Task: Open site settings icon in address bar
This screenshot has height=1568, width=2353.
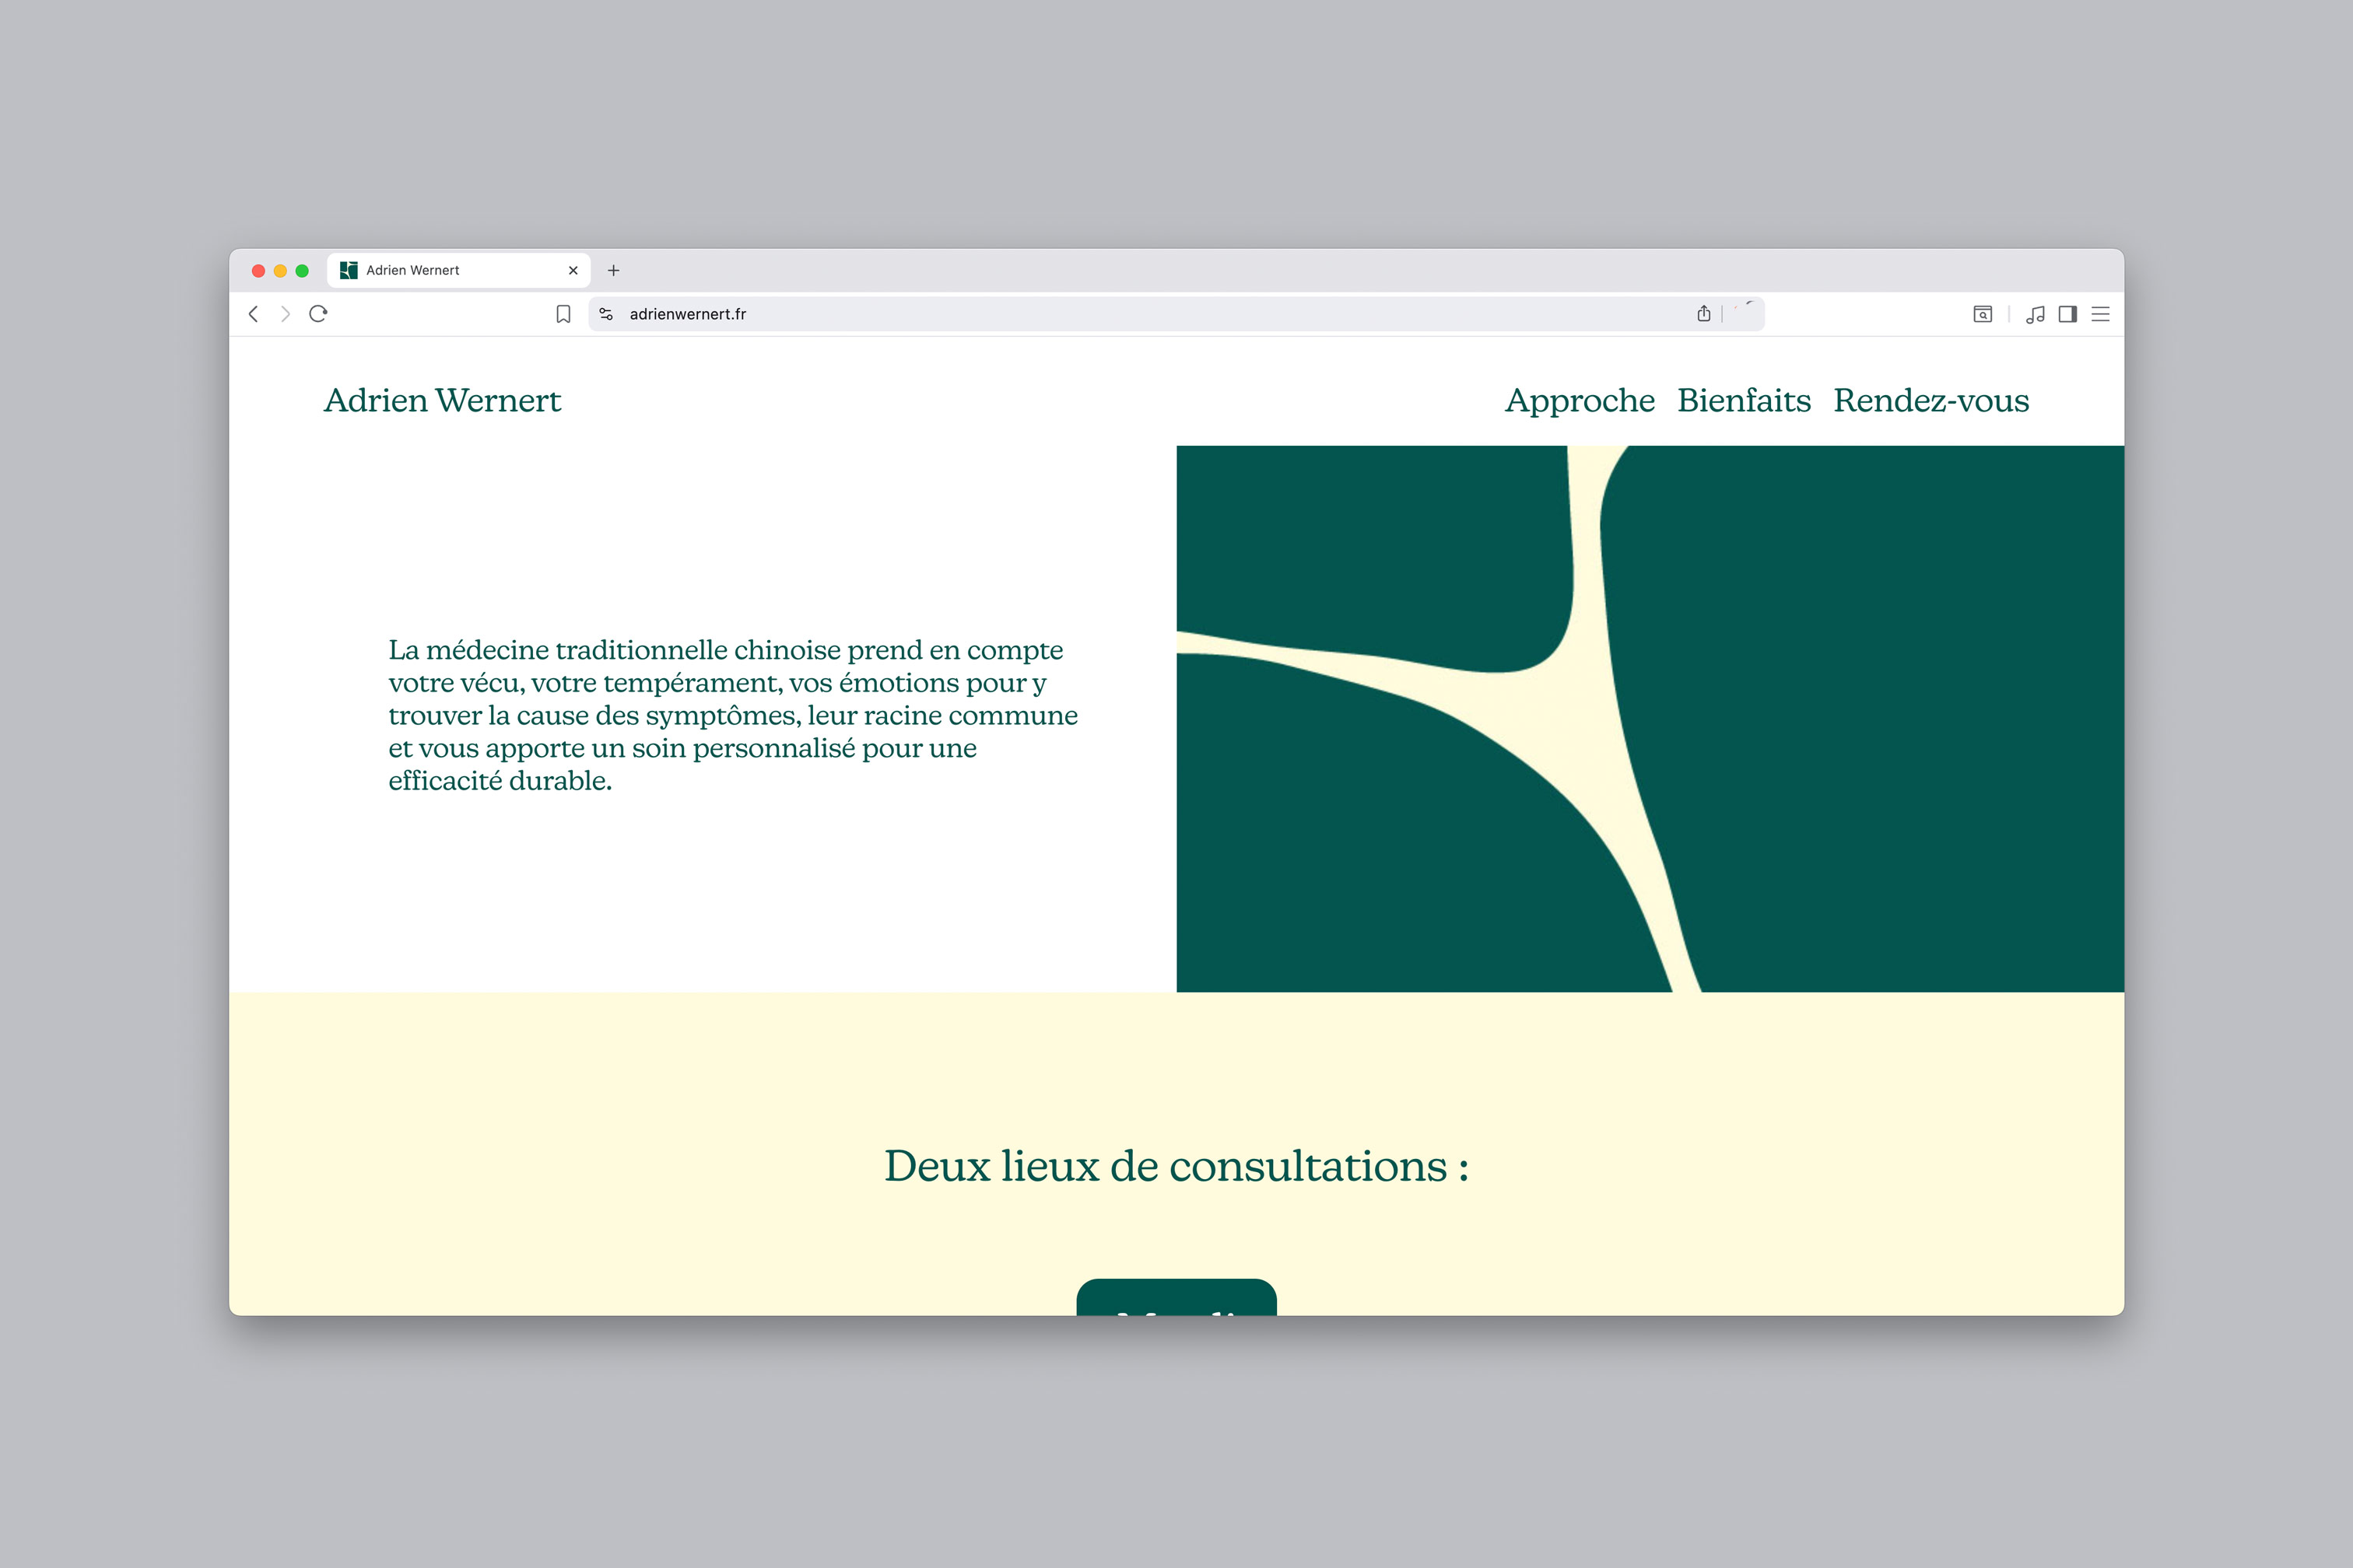Action: point(606,314)
